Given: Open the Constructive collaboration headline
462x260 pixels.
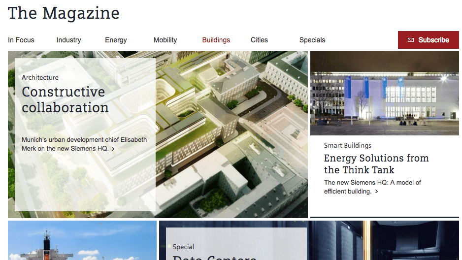Looking at the screenshot, I should 65,99.
